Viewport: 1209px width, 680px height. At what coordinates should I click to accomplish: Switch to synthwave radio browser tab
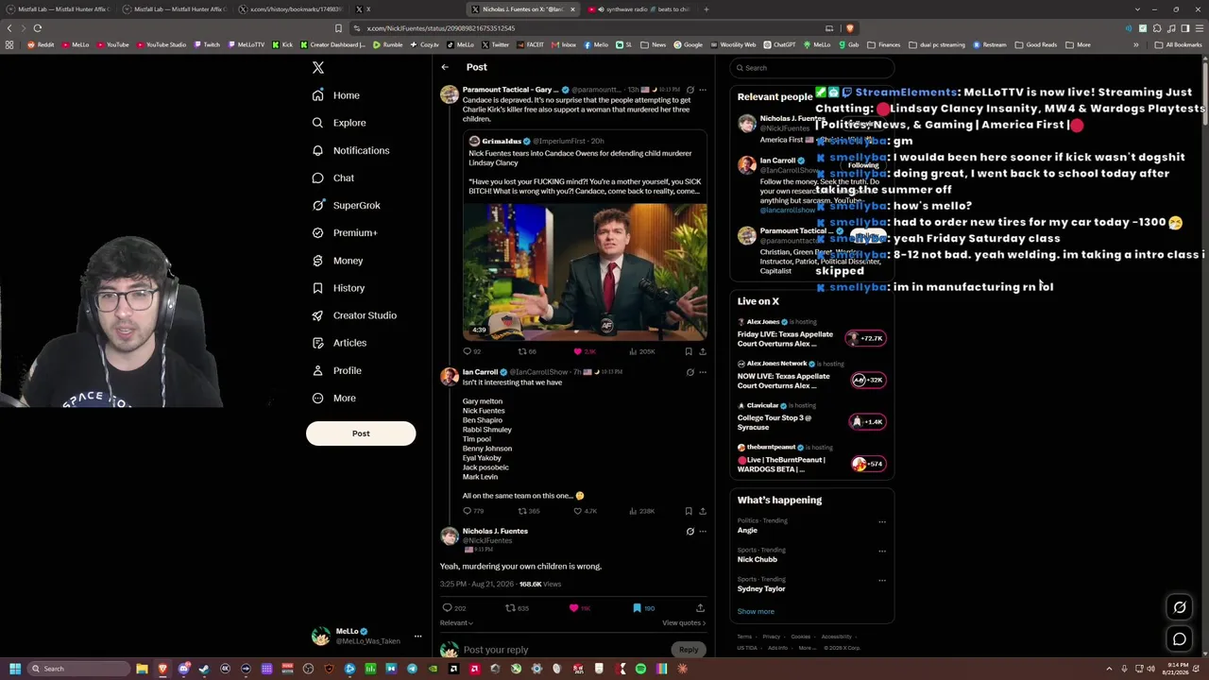point(639,9)
